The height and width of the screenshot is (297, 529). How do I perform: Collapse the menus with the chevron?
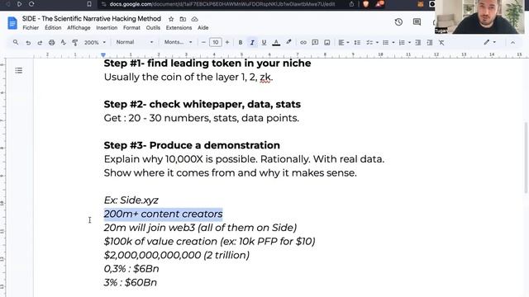coord(512,42)
